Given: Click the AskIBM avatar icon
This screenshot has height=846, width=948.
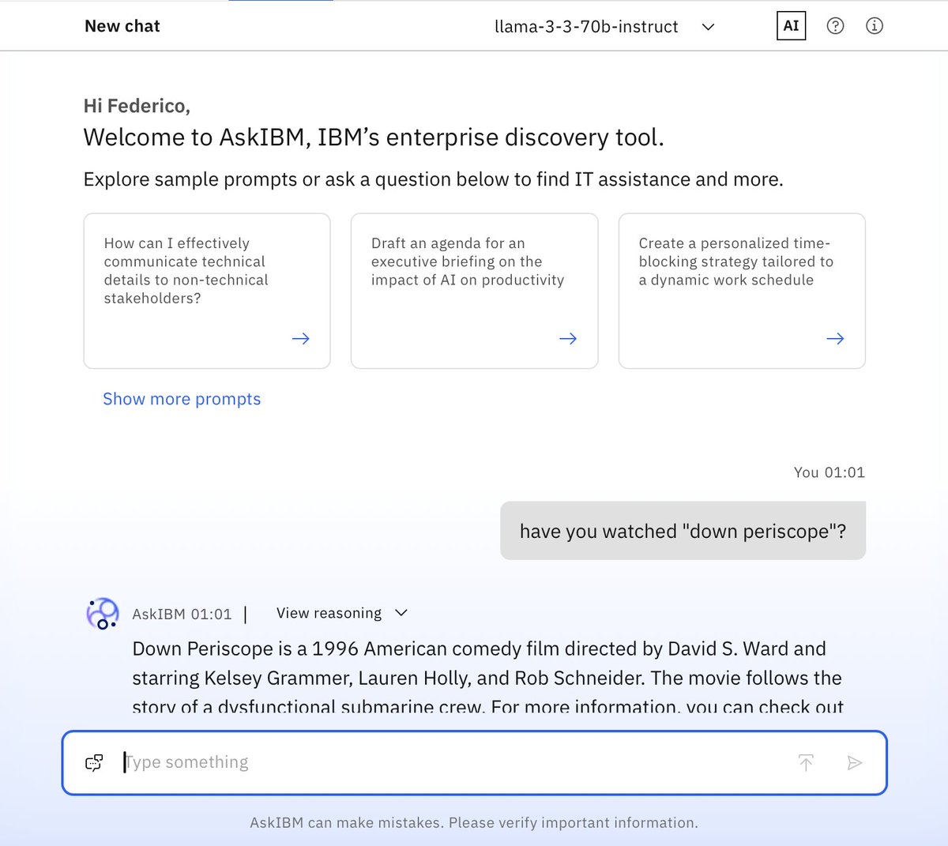Looking at the screenshot, I should (103, 614).
